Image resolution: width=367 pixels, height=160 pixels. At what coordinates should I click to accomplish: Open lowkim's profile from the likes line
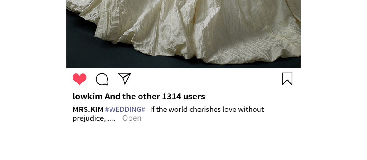[x=87, y=96]
